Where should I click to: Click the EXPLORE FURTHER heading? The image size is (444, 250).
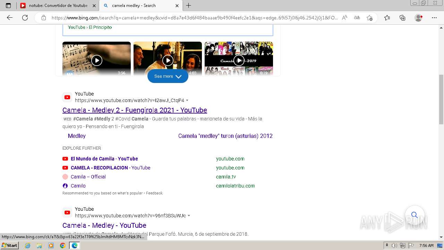[x=82, y=148]
